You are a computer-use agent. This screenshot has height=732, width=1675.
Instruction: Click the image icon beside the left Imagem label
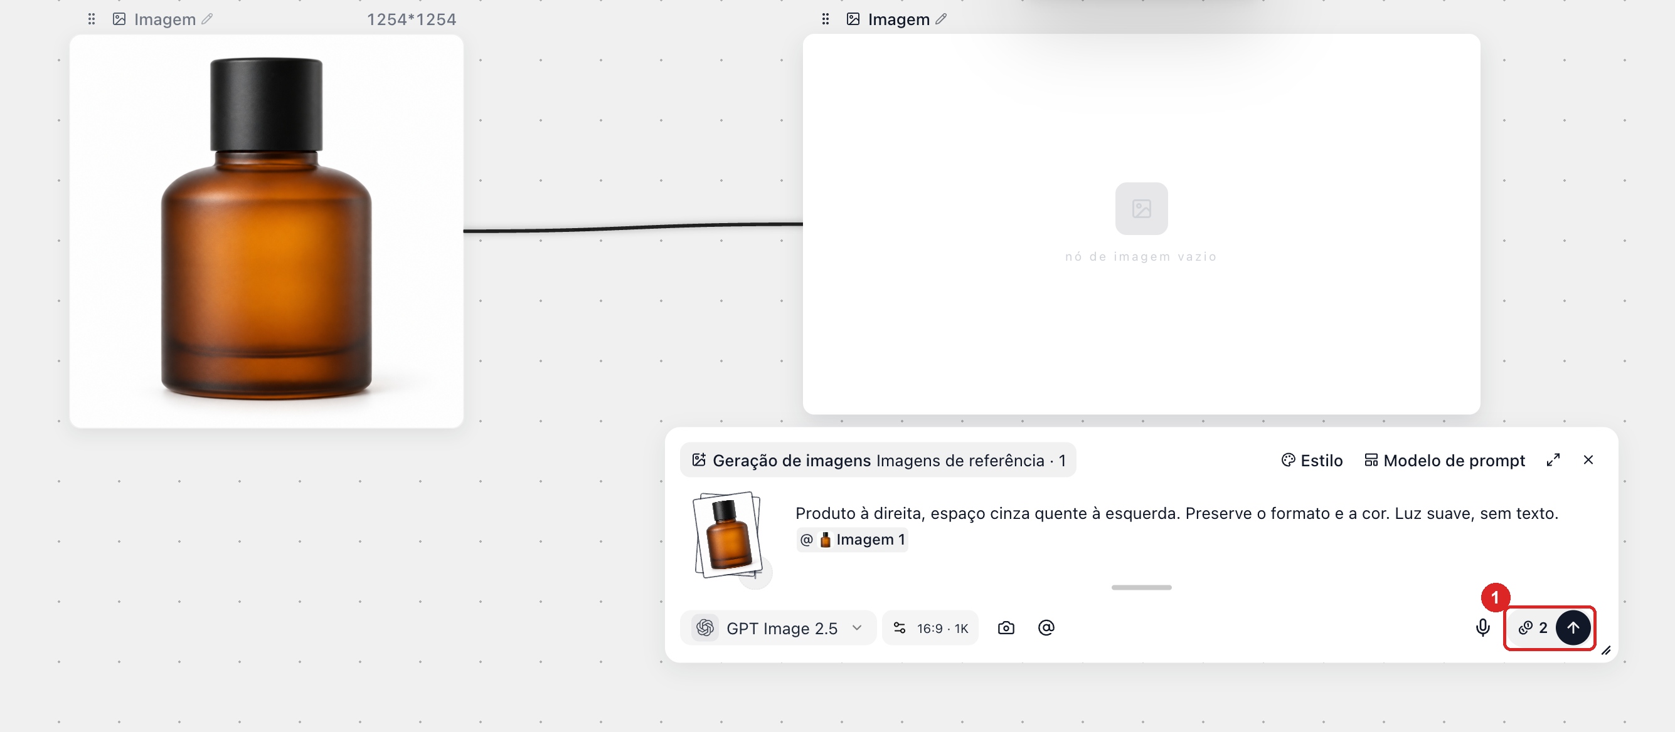(119, 19)
